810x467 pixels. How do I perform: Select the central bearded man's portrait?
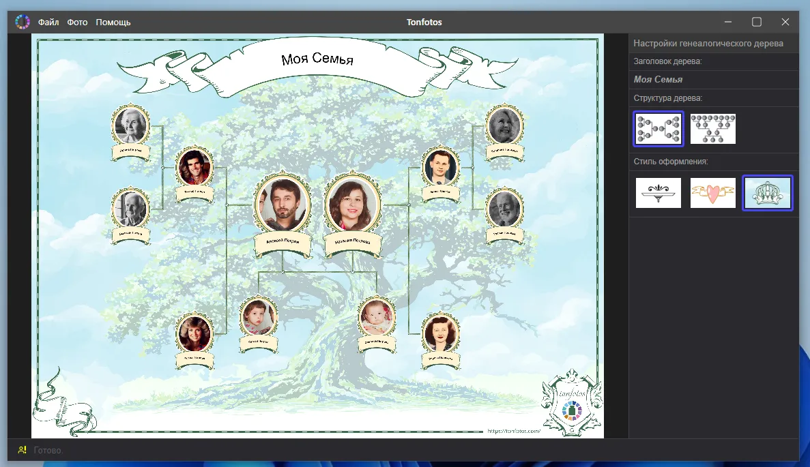pyautogui.click(x=282, y=204)
